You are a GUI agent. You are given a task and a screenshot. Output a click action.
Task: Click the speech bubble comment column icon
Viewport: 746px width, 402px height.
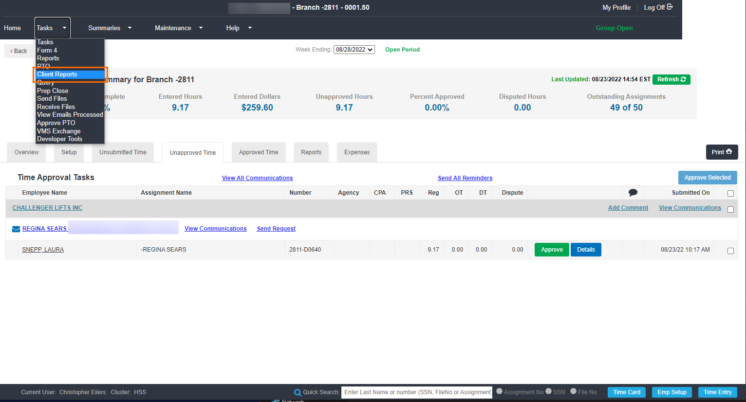pyautogui.click(x=633, y=193)
